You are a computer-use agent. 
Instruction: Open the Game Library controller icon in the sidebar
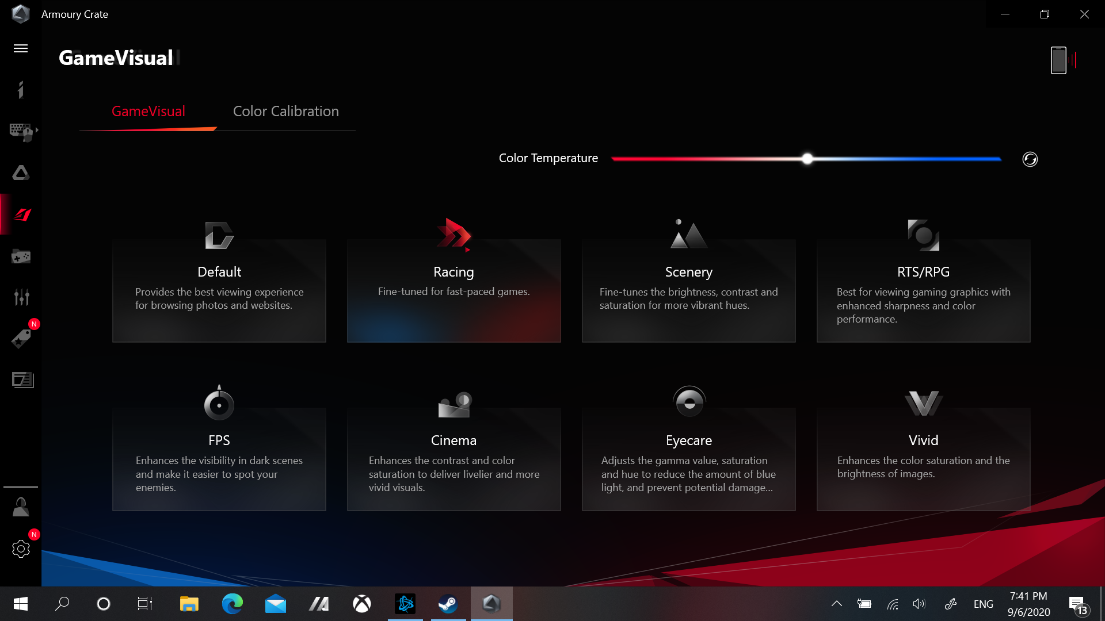click(21, 256)
